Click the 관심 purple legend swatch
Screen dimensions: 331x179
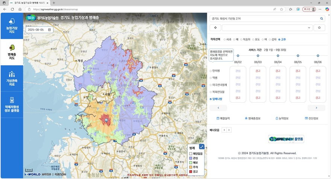coord(191,158)
